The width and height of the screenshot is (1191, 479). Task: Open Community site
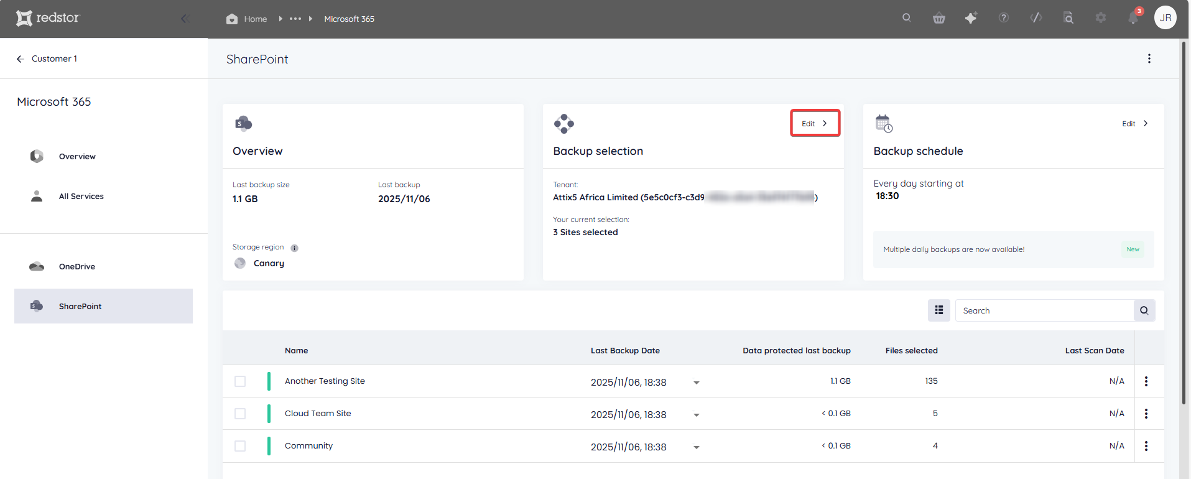(x=308, y=445)
